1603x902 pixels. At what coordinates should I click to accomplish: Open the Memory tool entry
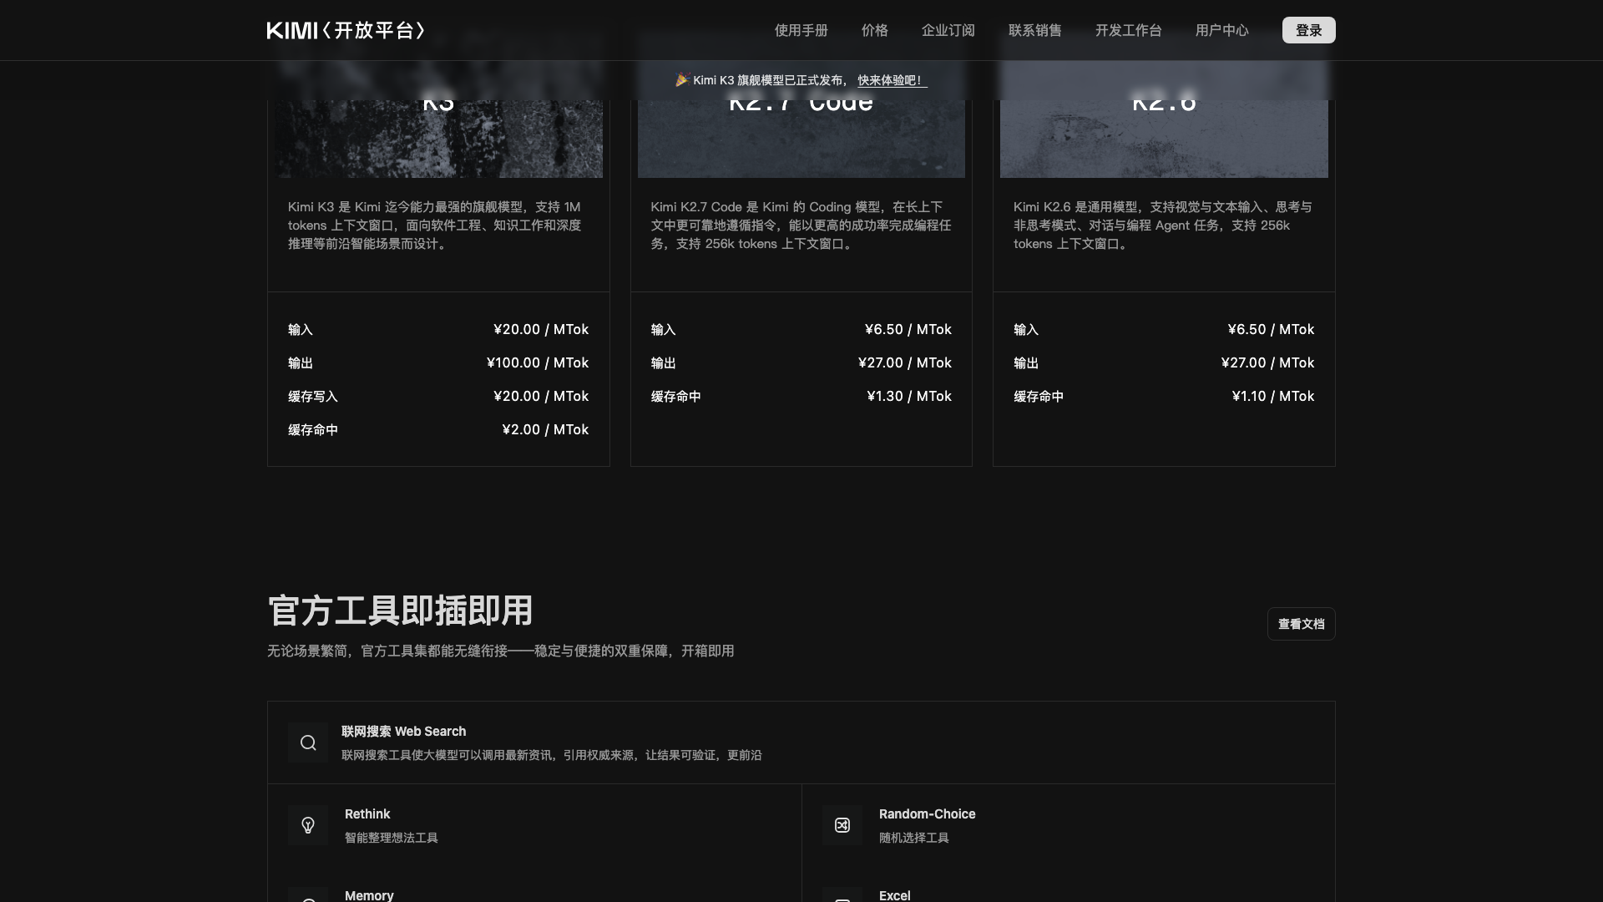click(x=369, y=894)
